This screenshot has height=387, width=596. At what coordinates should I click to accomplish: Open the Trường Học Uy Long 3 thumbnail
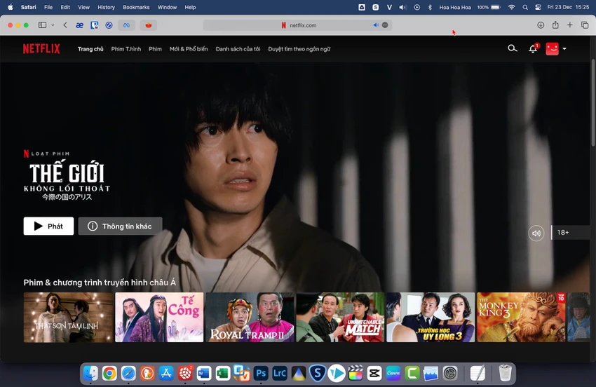(431, 318)
